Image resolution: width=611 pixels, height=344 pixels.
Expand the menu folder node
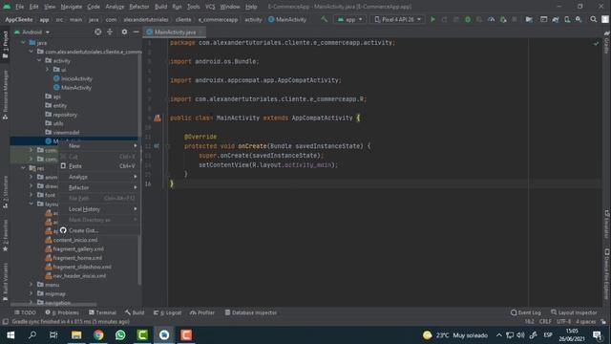[32, 285]
